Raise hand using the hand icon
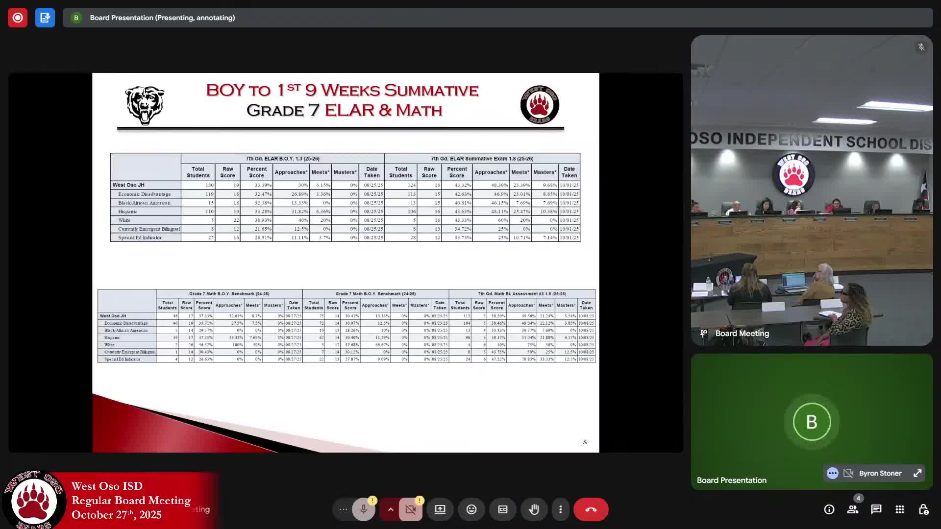 point(534,509)
